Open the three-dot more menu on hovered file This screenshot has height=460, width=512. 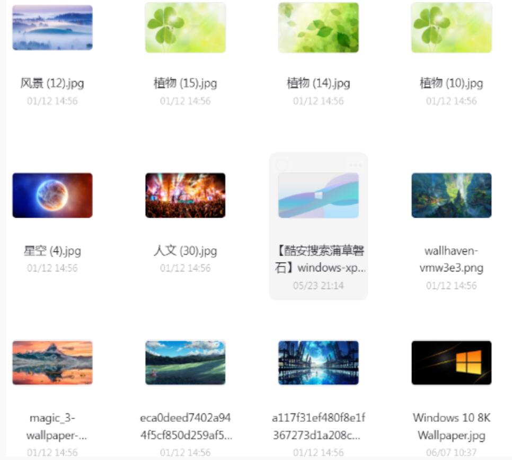click(x=356, y=165)
